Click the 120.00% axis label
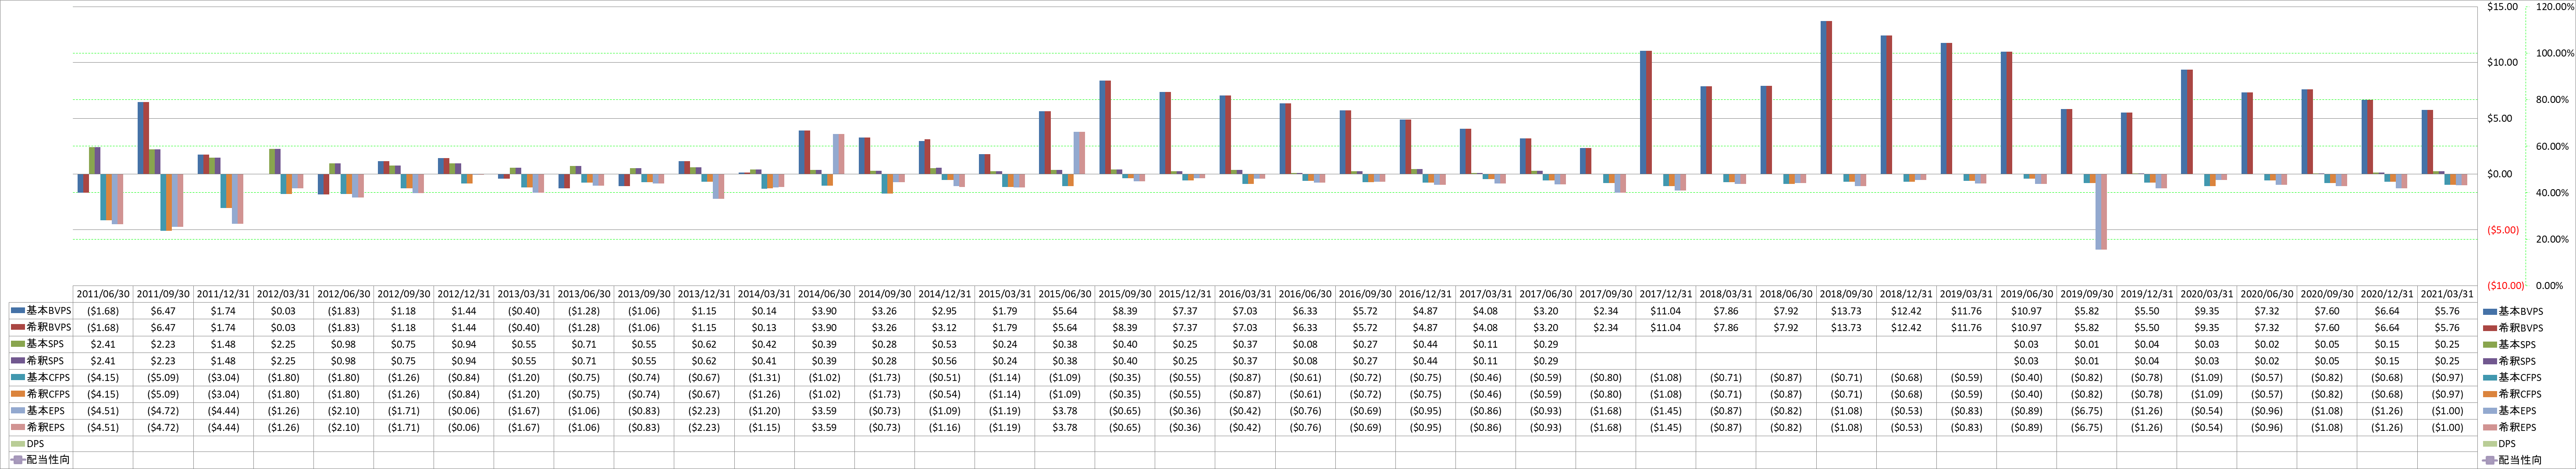2576x469 pixels. (2555, 7)
